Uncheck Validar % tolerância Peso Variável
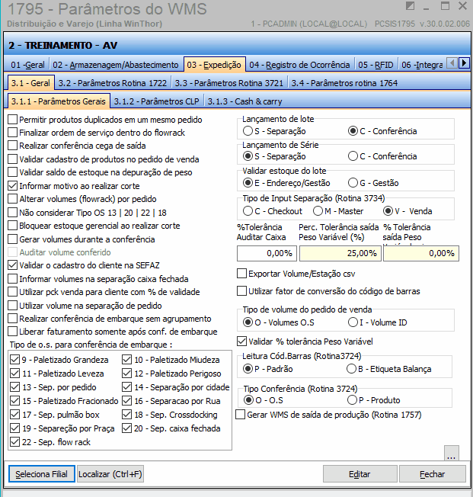The image size is (473, 497). tap(241, 341)
